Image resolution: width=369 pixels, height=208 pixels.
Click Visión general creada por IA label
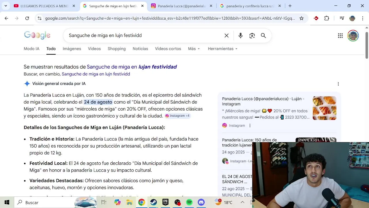[59, 83]
